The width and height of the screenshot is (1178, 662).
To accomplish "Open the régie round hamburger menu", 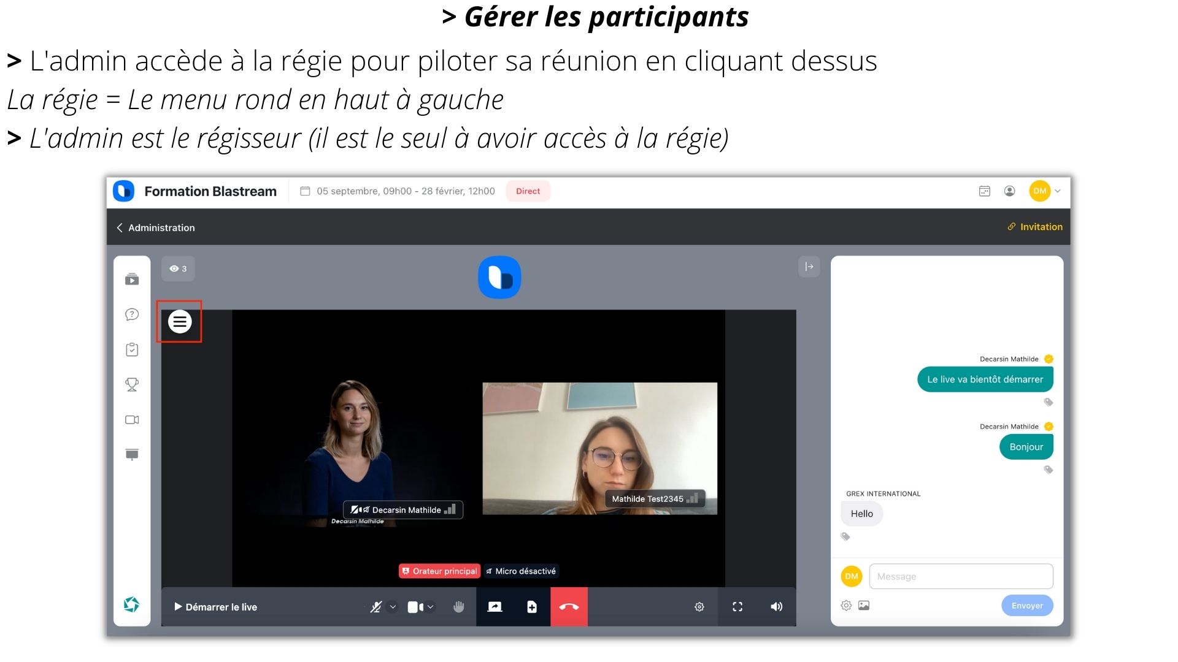I will pyautogui.click(x=180, y=321).
